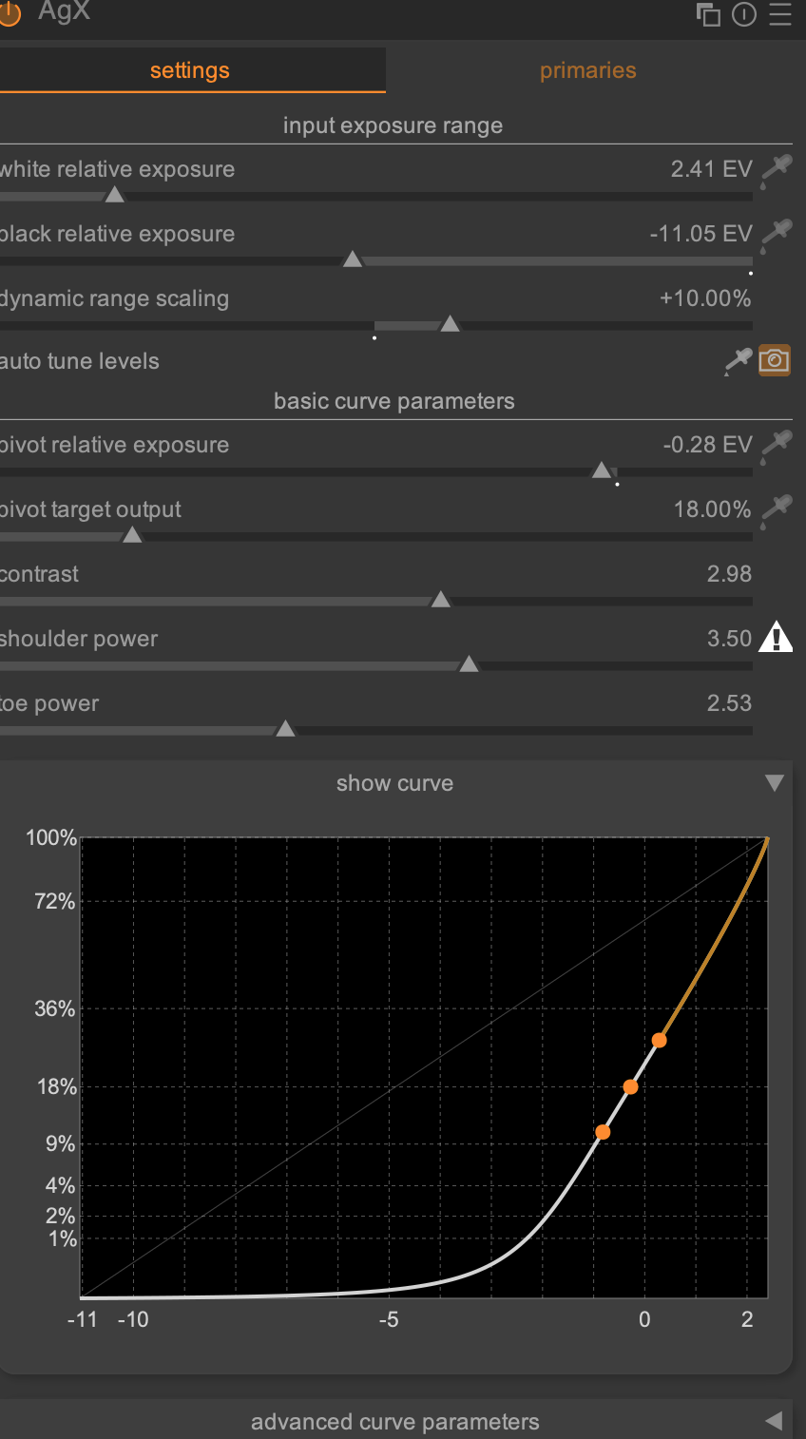The width and height of the screenshot is (806, 1439).
Task: Click the middle orange pivot point on curve
Action: pyautogui.click(x=630, y=1086)
